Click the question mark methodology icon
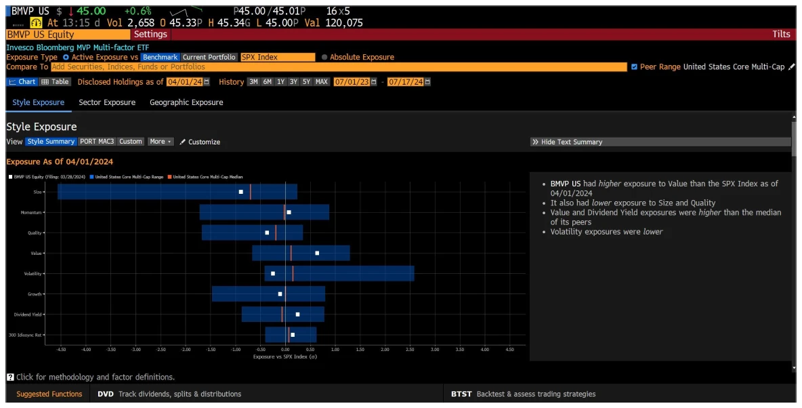Screen dimensions: 802x408 click(x=10, y=377)
